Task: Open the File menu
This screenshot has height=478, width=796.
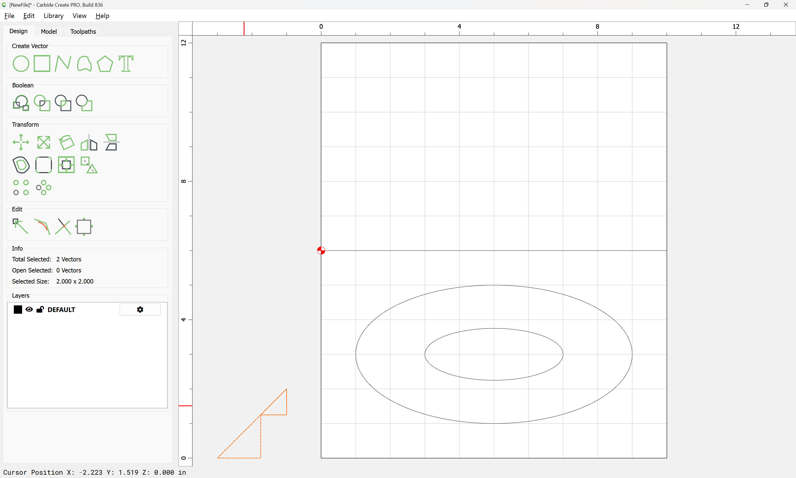Action: coord(9,16)
